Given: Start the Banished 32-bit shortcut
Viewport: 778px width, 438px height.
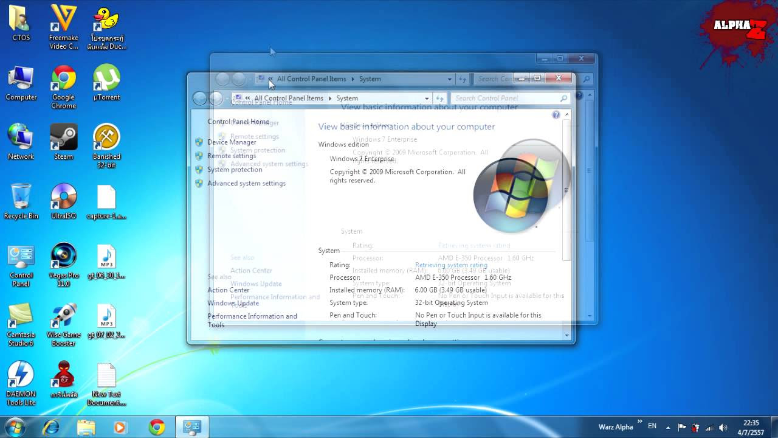Looking at the screenshot, I should [106, 146].
